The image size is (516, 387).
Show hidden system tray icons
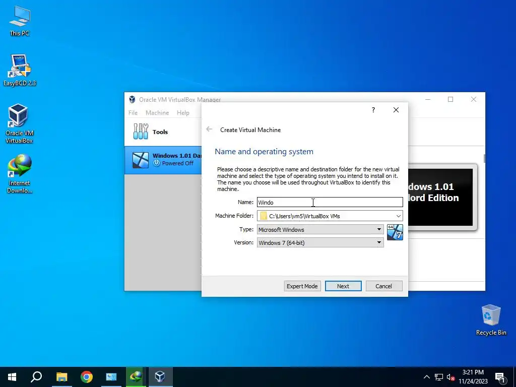(x=426, y=377)
